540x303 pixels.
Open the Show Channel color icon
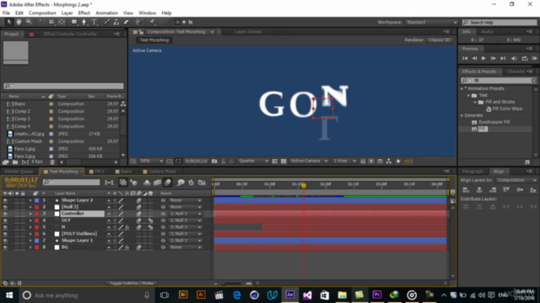pos(232,161)
